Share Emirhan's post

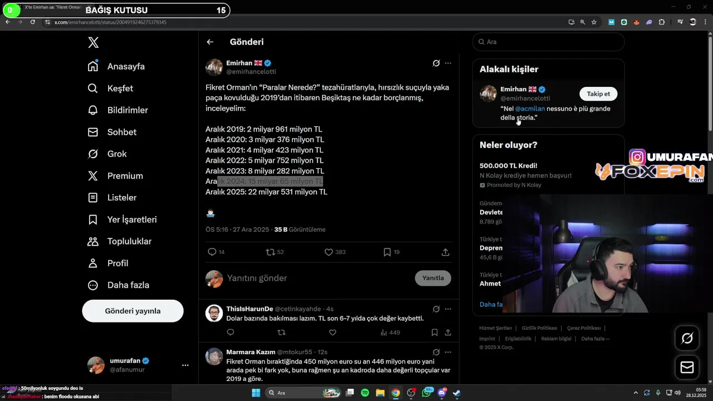446,252
